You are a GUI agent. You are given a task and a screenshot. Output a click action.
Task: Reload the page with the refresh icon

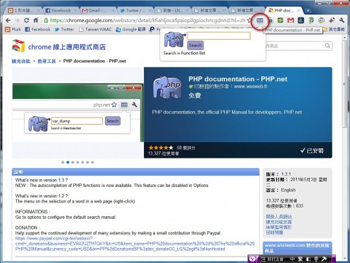27,20
